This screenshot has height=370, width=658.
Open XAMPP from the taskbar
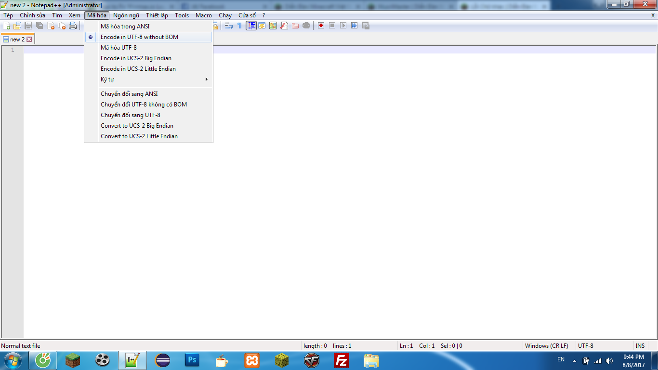251,360
